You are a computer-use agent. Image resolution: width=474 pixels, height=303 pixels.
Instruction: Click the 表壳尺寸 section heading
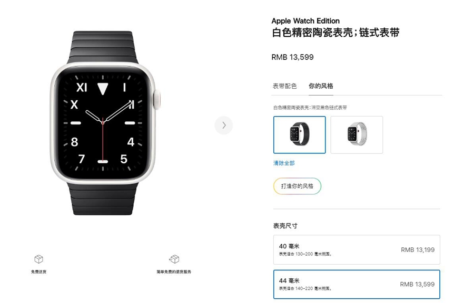(x=285, y=226)
